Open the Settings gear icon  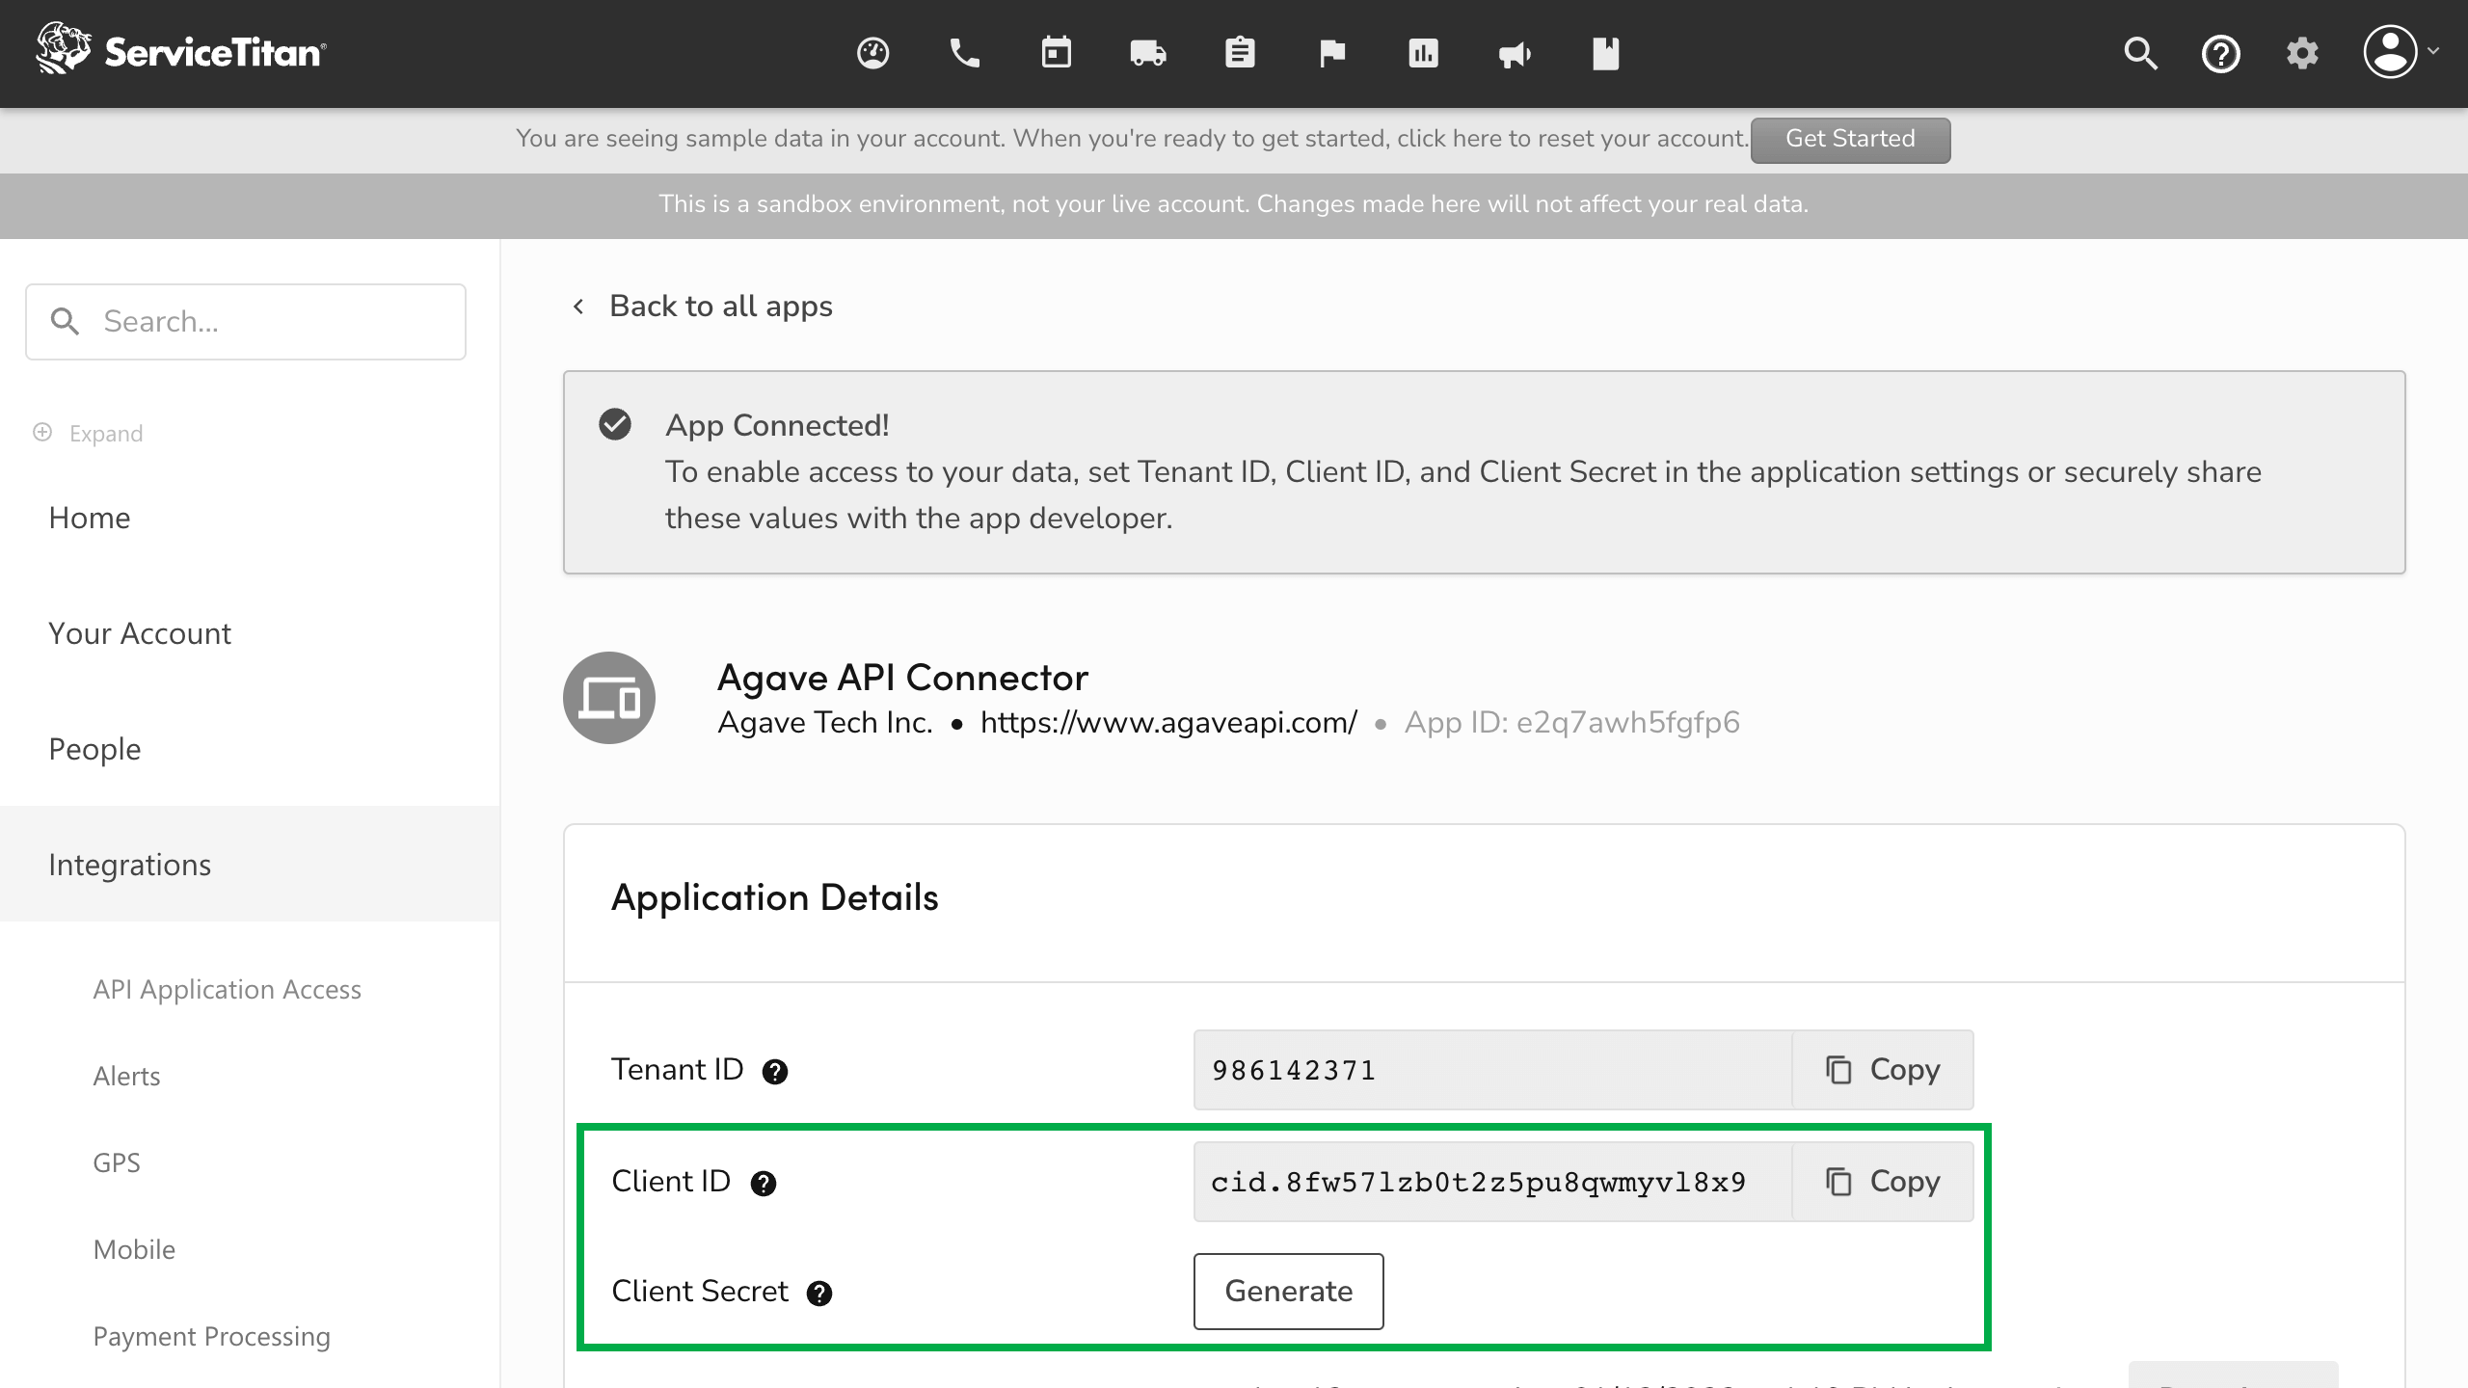tap(2302, 53)
